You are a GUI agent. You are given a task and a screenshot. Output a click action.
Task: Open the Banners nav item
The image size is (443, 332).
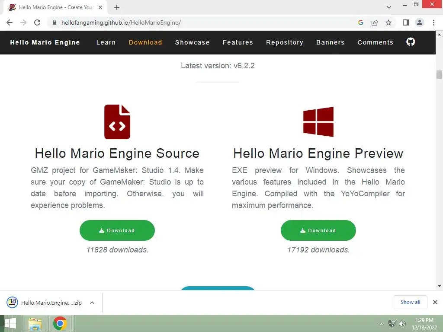[330, 42]
